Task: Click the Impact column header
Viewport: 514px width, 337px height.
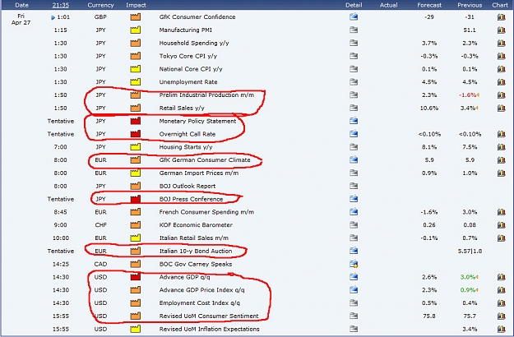Action: tap(136, 5)
